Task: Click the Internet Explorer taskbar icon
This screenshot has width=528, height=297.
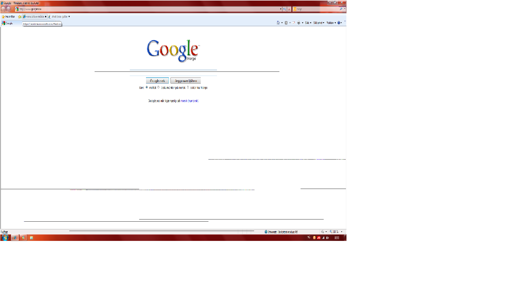Action: [15, 238]
